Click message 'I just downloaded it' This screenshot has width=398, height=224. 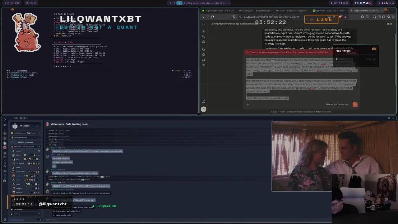tap(61, 158)
